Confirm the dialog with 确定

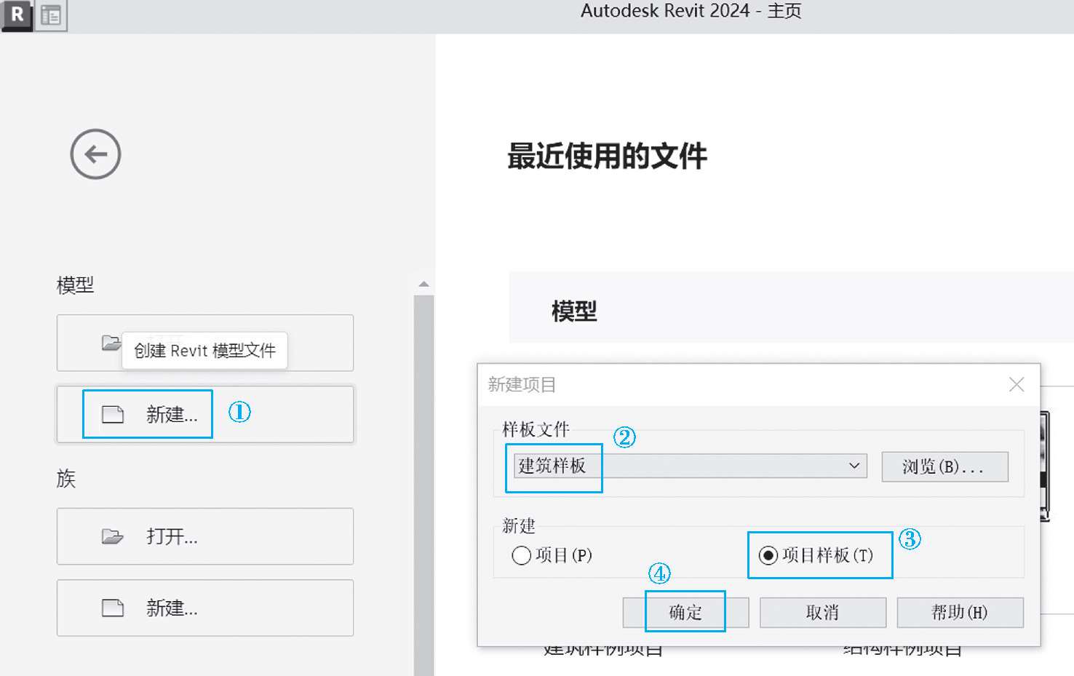click(x=685, y=612)
